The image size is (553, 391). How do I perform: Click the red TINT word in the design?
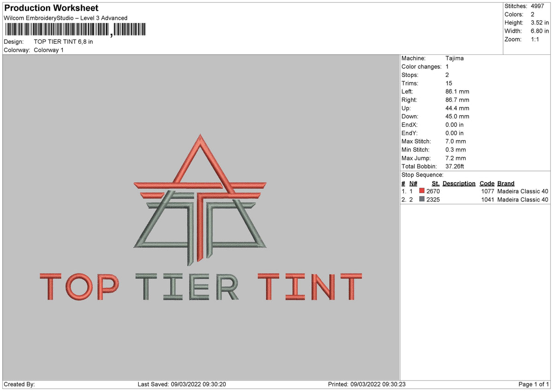click(x=310, y=287)
